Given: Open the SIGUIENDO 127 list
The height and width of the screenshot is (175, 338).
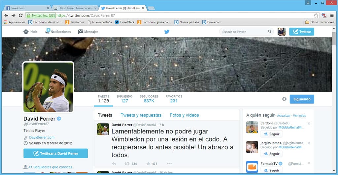Looking at the screenshot, I should pyautogui.click(x=124, y=99).
